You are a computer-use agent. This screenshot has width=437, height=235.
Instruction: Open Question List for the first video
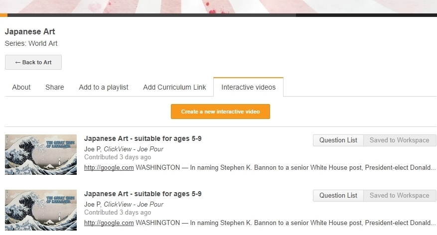click(x=338, y=140)
